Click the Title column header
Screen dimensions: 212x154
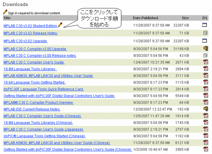click(x=7, y=18)
